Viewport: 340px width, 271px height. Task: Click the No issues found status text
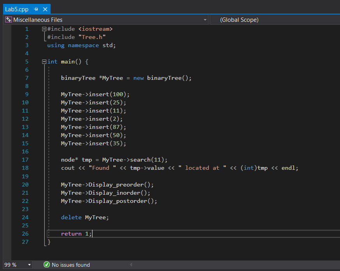(x=71, y=265)
